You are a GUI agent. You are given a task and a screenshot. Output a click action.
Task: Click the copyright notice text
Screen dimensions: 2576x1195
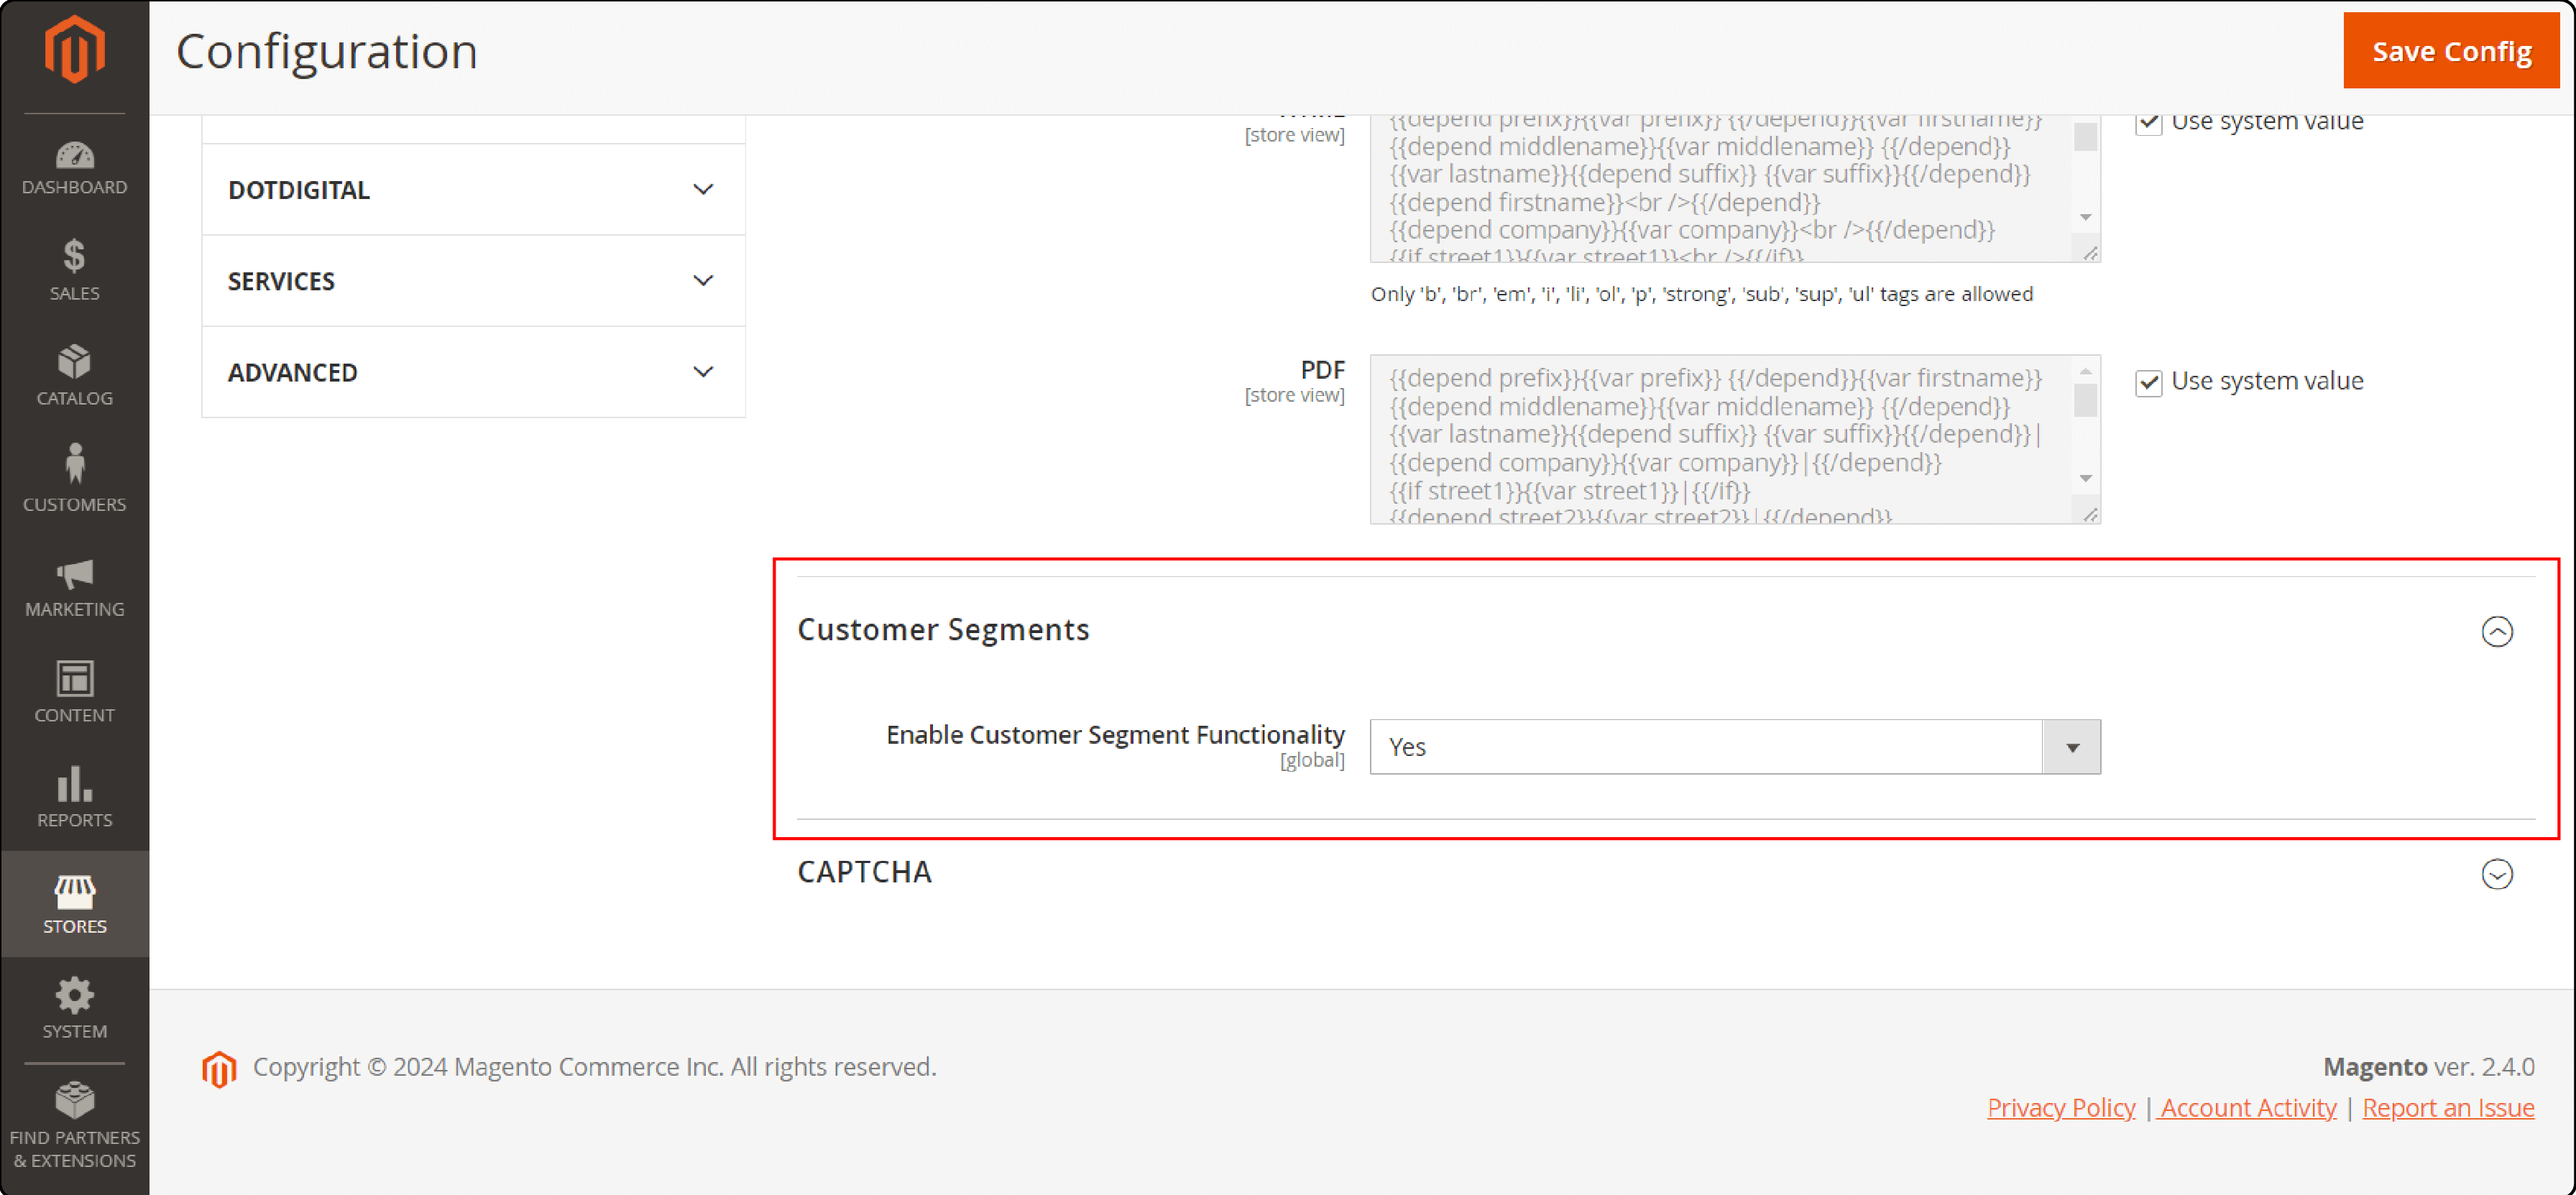(594, 1067)
